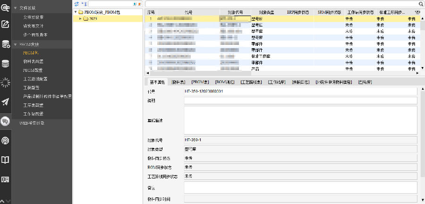The height and width of the screenshot is (204, 425).
Task: Switch to the [PBOM表] tab
Action: pos(200,82)
